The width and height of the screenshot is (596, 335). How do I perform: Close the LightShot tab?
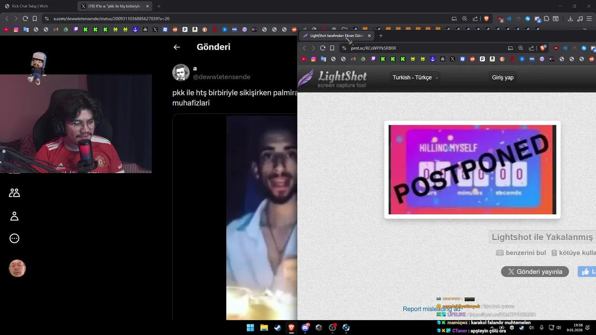[x=369, y=35]
